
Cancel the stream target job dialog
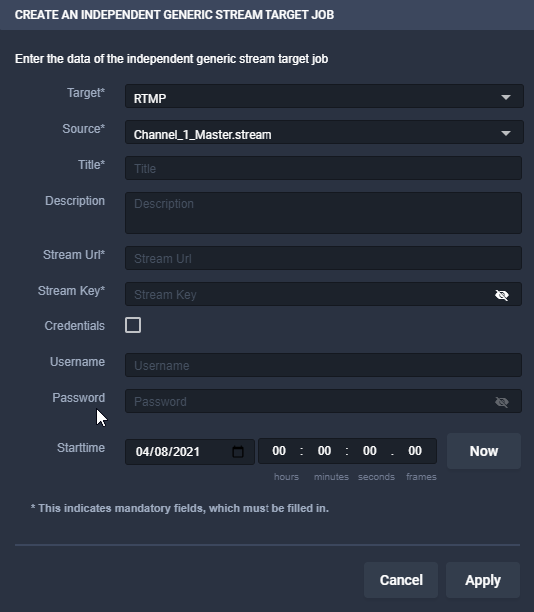pyautogui.click(x=401, y=580)
